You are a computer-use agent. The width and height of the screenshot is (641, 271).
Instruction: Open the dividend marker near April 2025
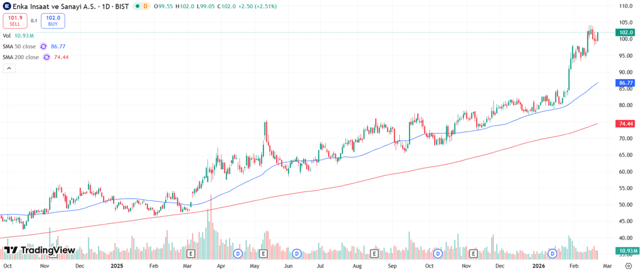click(237, 254)
